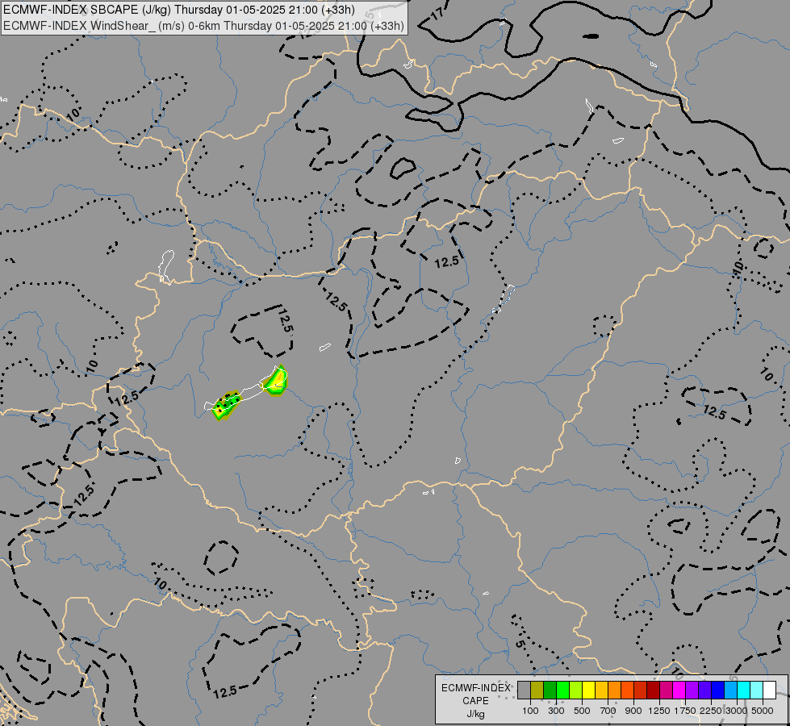Screen dimensions: 790x726
Task: Select the amber legend swatch
Action: (601, 691)
